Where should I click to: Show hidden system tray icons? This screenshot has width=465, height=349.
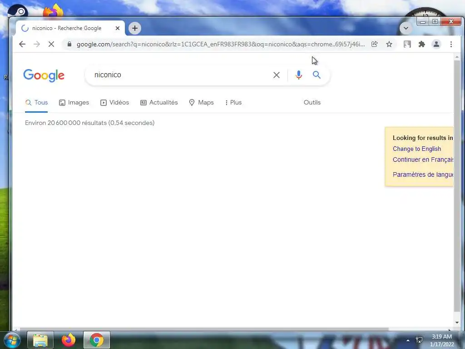[408, 340]
